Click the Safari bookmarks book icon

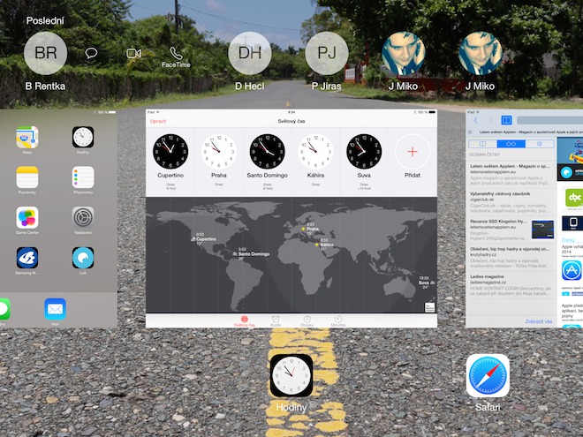[506, 120]
